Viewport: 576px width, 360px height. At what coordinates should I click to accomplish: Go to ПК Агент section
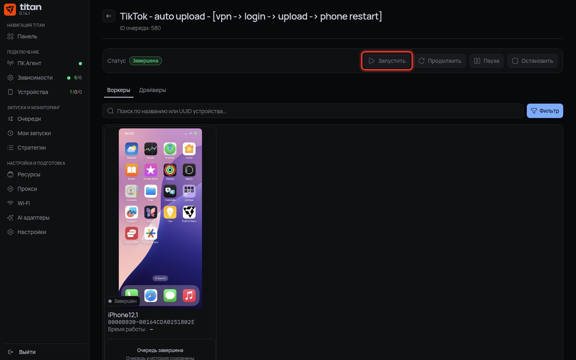44,63
